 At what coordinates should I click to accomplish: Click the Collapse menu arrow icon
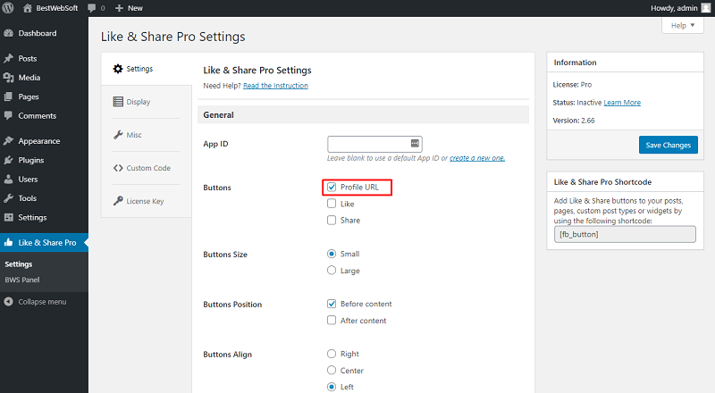[x=8, y=302]
